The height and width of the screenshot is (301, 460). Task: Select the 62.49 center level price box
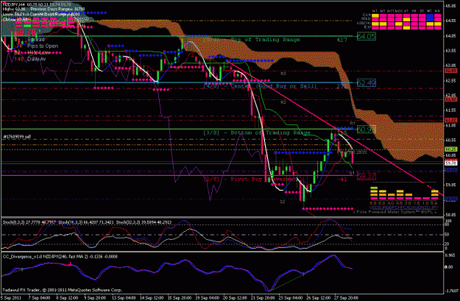367,83
